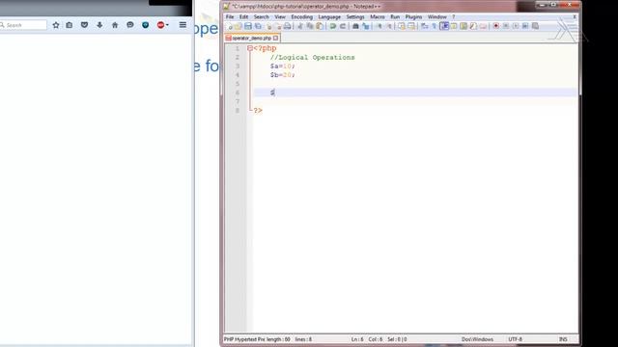Toggle the INS insert mode indicator

tap(563, 339)
